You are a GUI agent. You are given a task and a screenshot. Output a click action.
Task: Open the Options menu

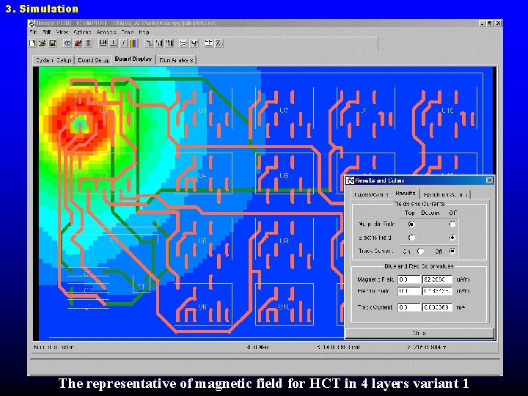tap(82, 32)
